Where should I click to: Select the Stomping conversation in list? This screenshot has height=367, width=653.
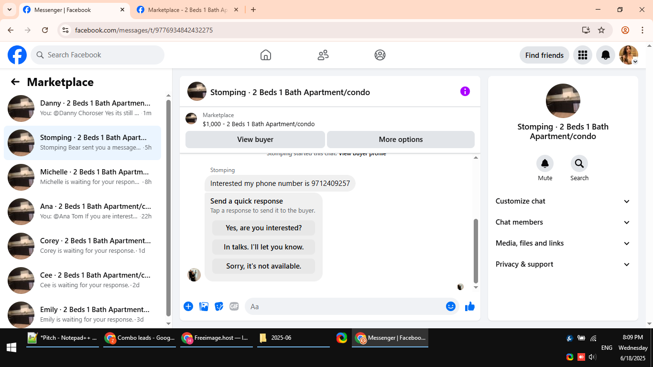(x=82, y=143)
